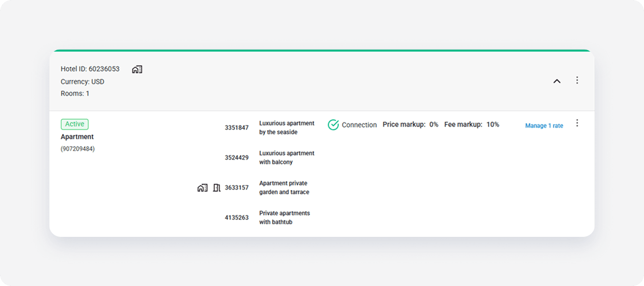
Task: Click Apartment private garden and tarrace
Action: point(284,188)
